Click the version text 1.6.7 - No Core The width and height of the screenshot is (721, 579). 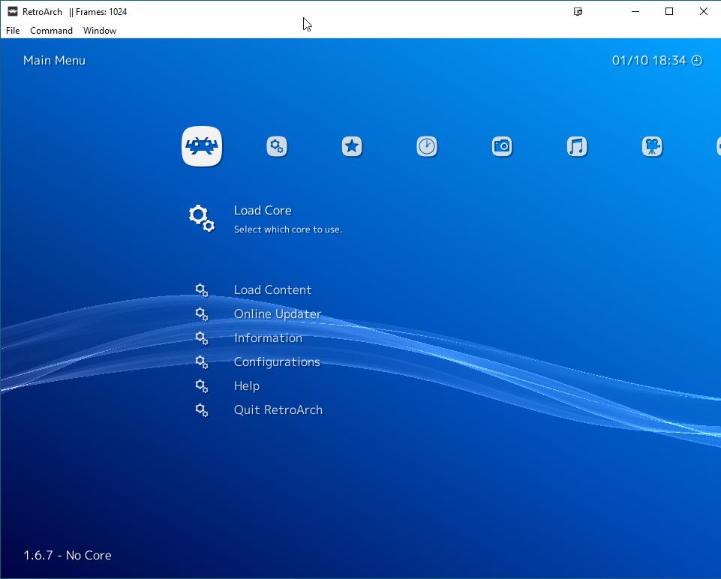click(x=65, y=556)
